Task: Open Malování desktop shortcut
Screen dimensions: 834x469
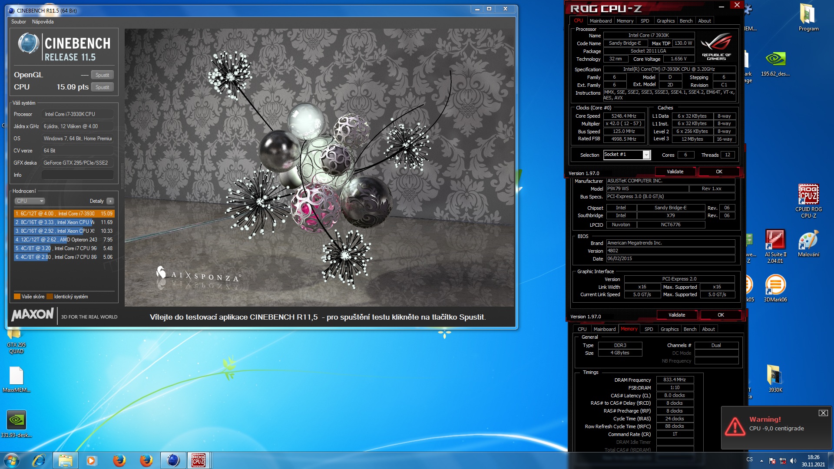Action: click(x=808, y=243)
